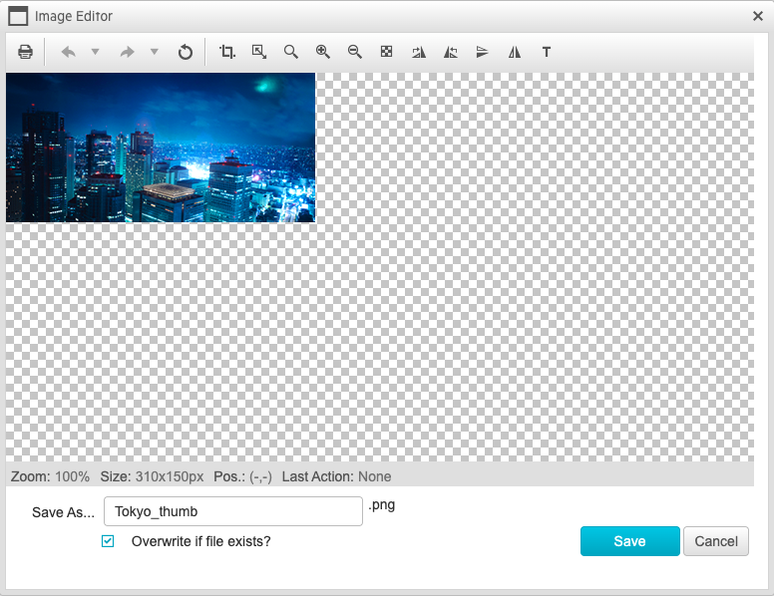Image resolution: width=774 pixels, height=596 pixels.
Task: Click the 'Pos.: (-,-)' status text
Action: click(242, 476)
